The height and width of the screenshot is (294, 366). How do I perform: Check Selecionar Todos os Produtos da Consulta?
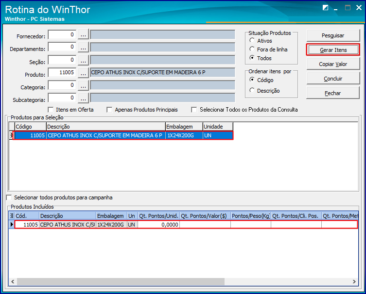pos(194,110)
